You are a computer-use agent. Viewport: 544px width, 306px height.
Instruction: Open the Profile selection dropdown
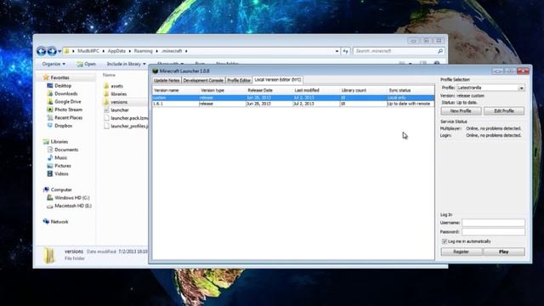(521, 88)
